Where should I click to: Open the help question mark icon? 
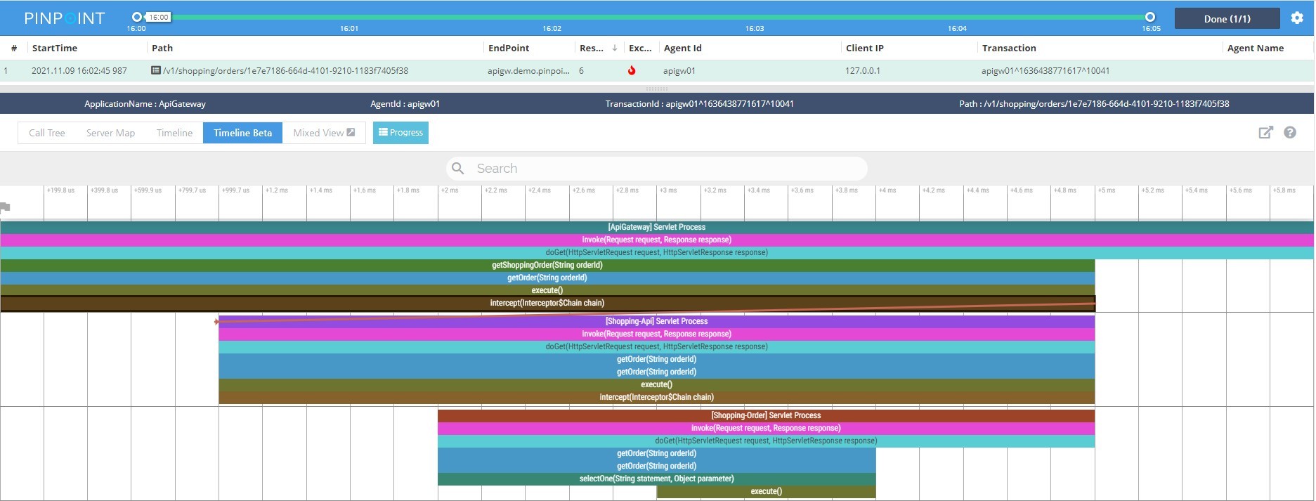click(1290, 133)
